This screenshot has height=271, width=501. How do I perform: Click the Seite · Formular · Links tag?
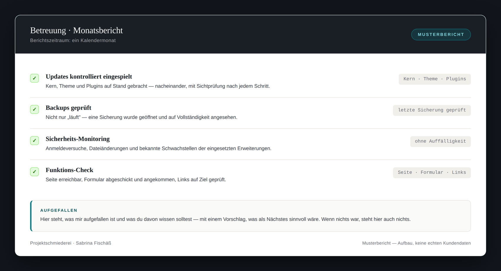[x=432, y=173]
